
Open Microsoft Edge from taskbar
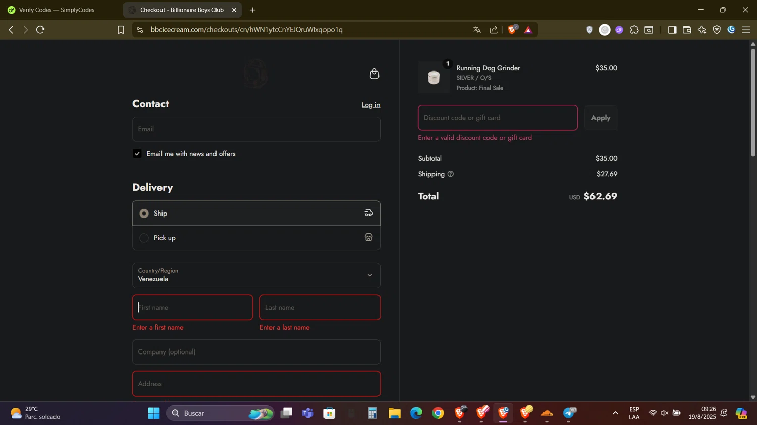pos(416,413)
